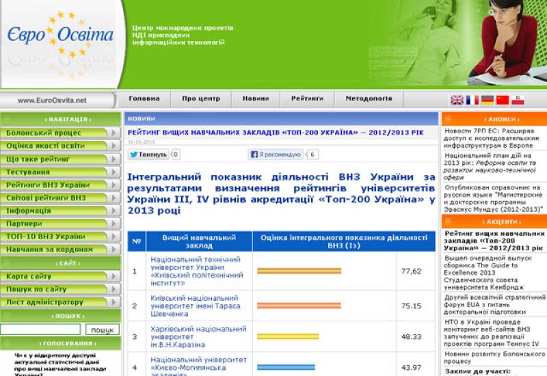Expand ТОП-10 ВНЗ України arrow
This screenshot has height=376, width=547.
pyautogui.click(x=114, y=237)
